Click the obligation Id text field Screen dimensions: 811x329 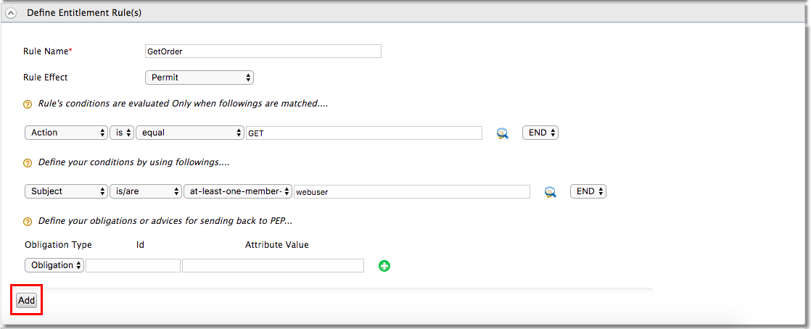pyautogui.click(x=133, y=266)
